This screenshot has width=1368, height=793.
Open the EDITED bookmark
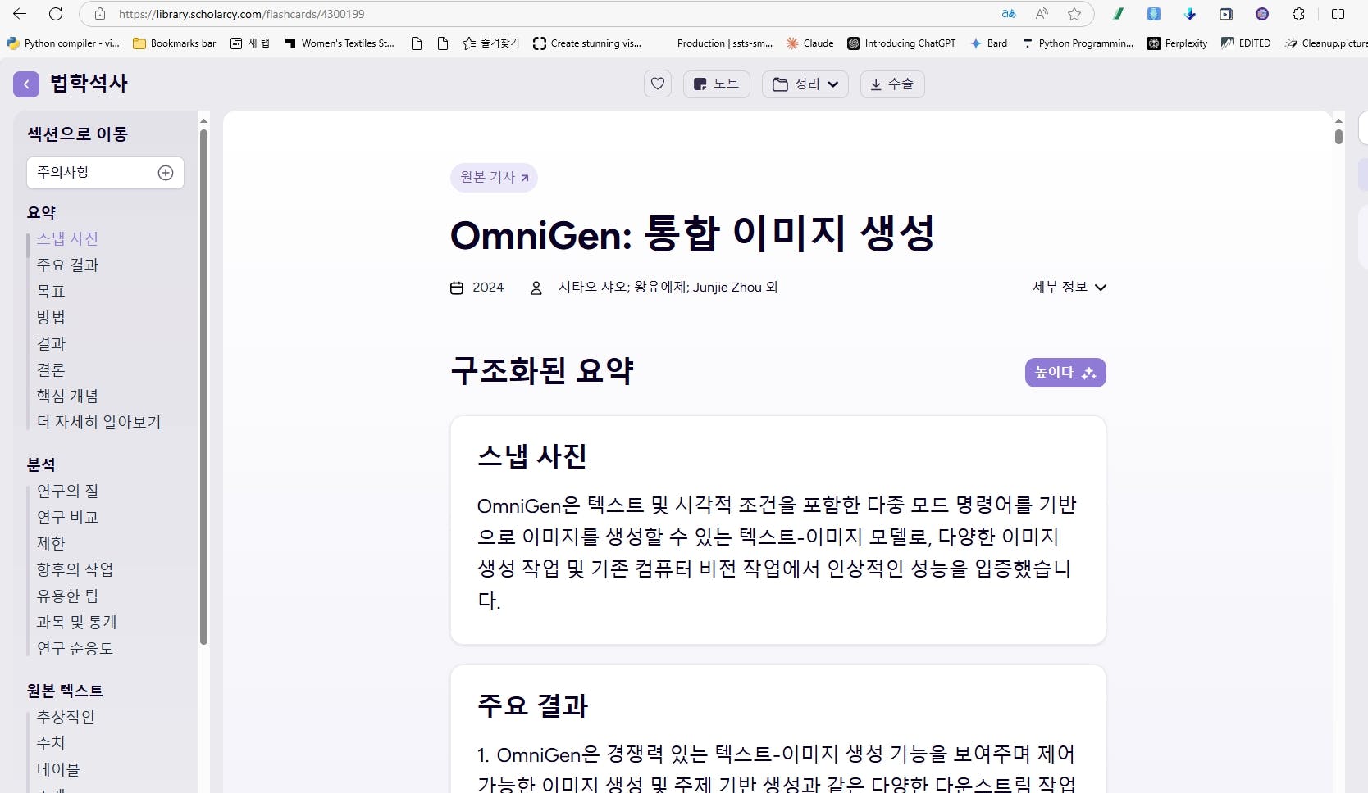point(1246,43)
